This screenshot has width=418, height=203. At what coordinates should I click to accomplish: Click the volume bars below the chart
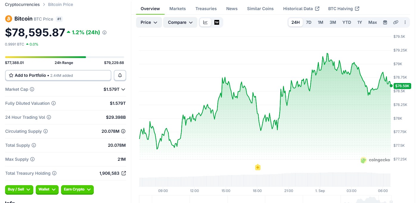[265, 179]
